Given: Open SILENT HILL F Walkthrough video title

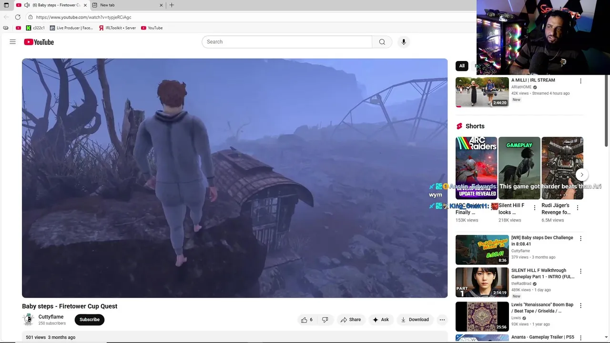Looking at the screenshot, I should click(x=543, y=273).
